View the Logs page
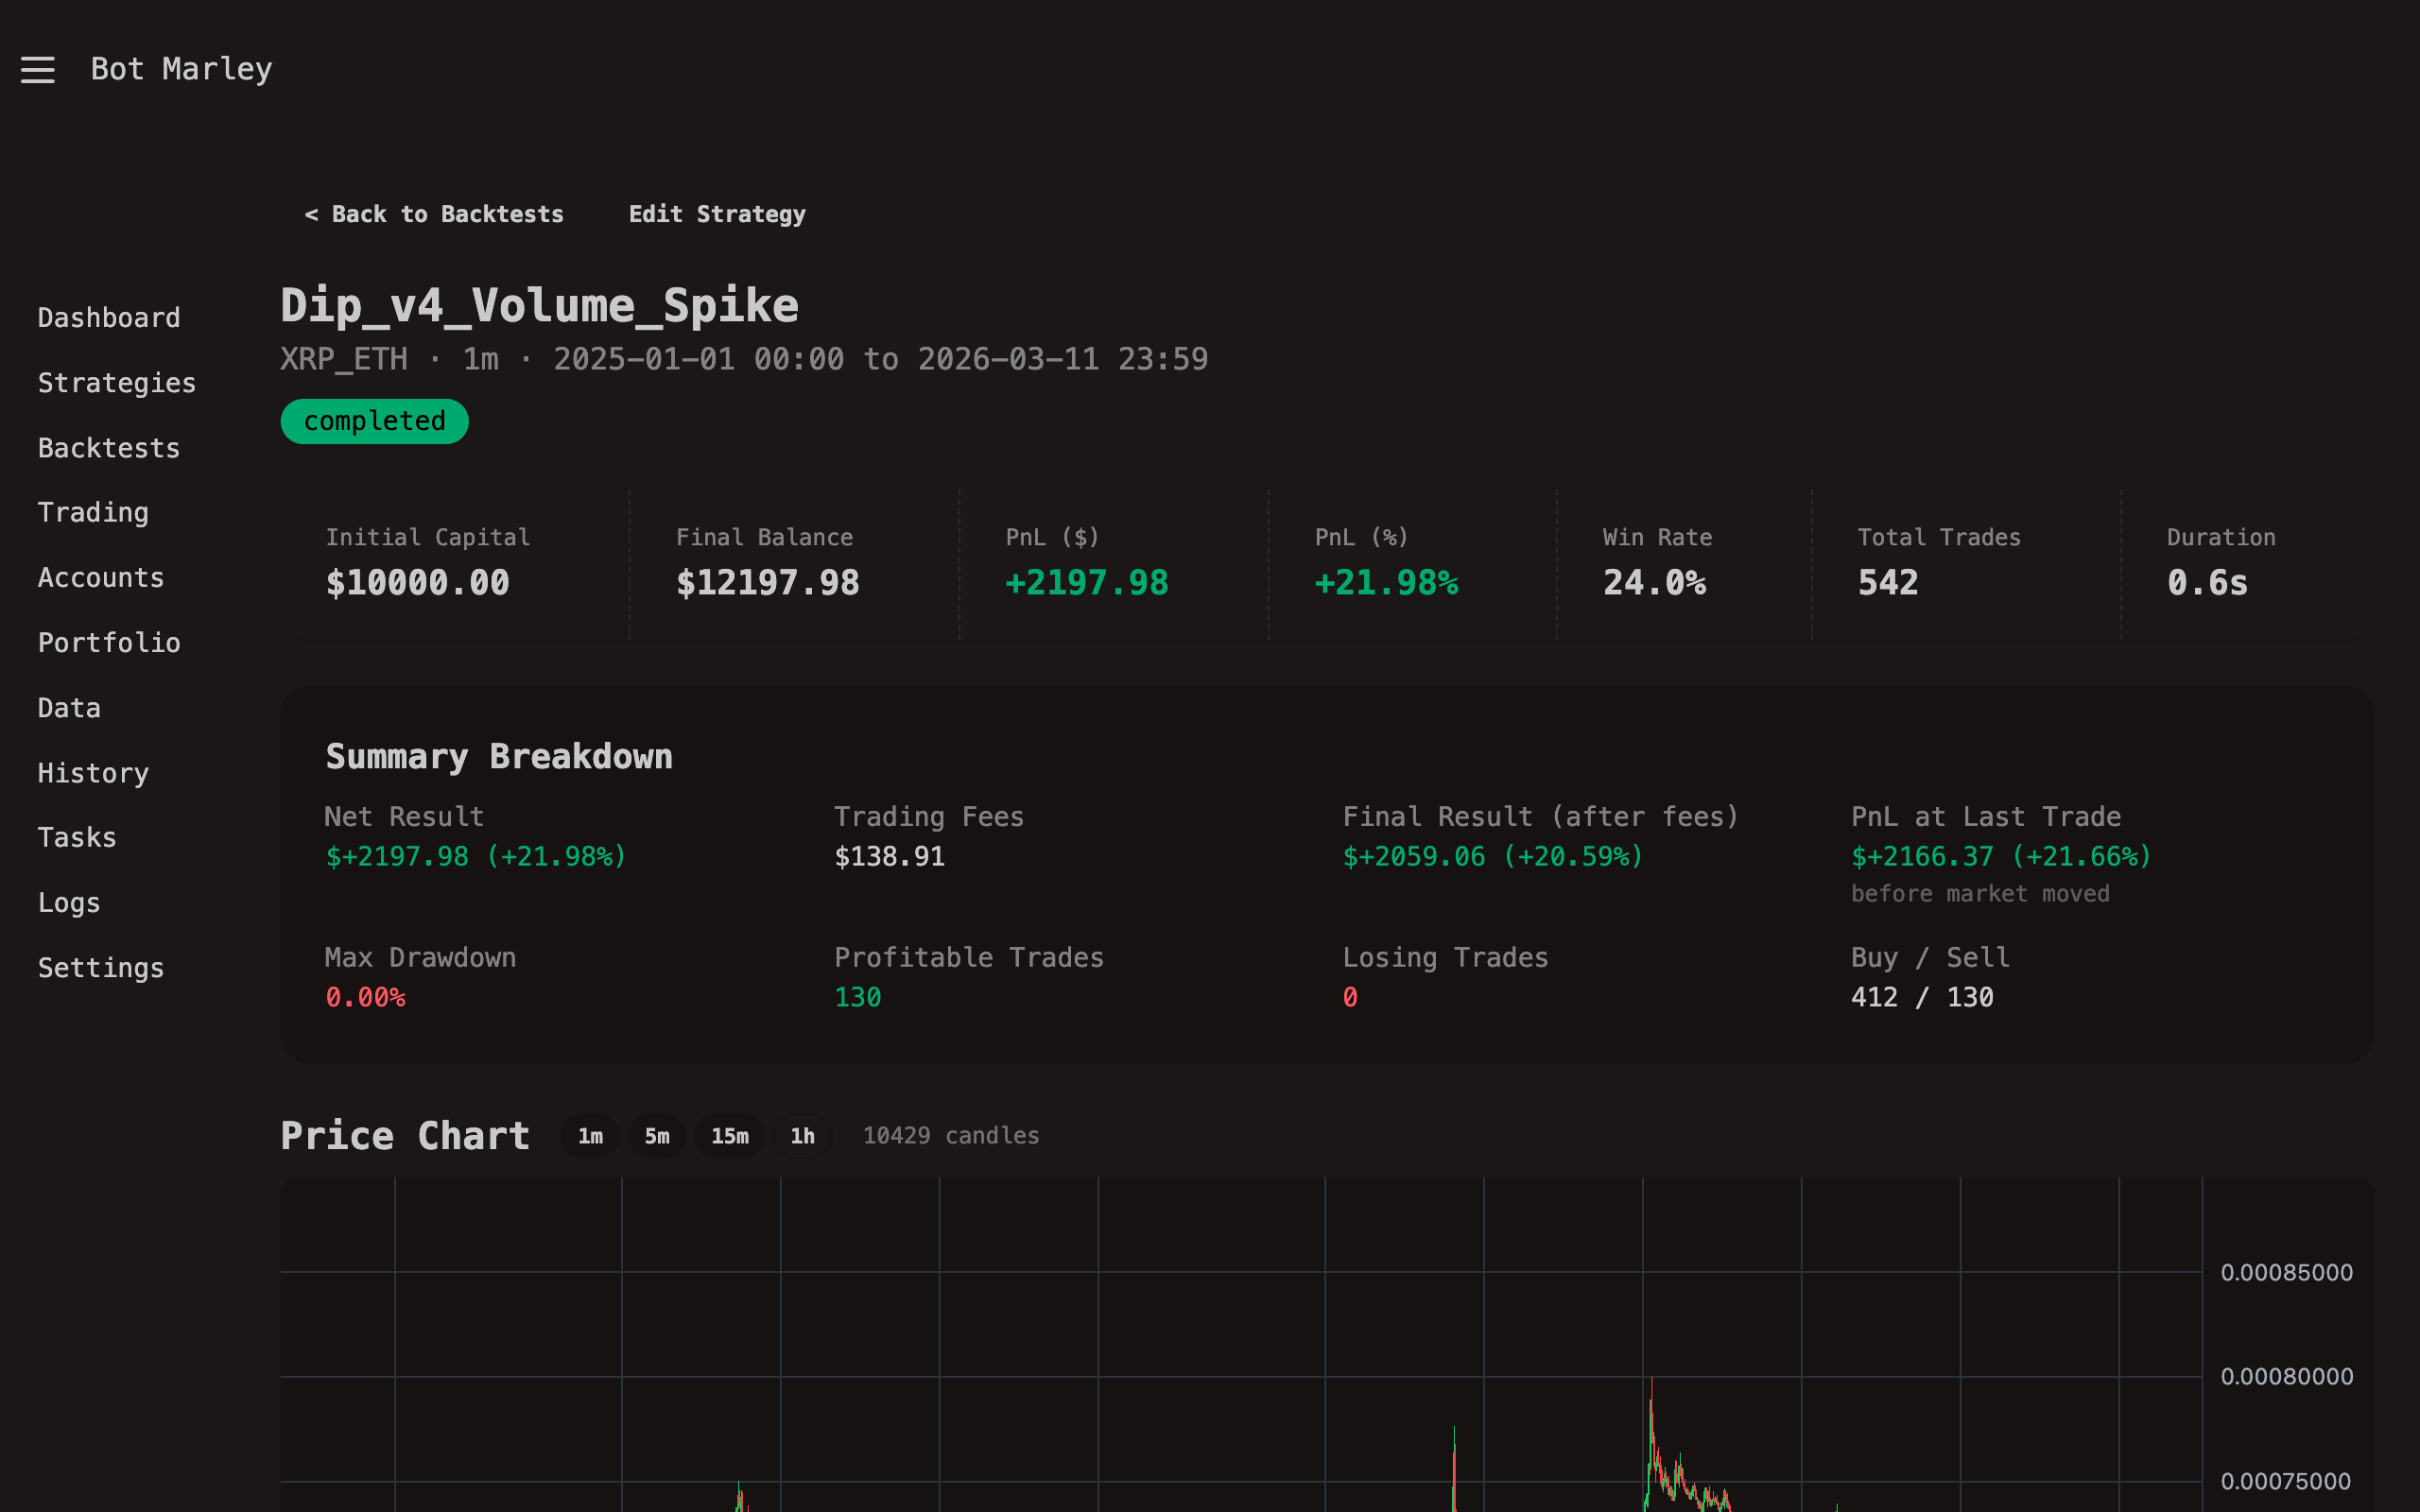This screenshot has height=1512, width=2420. pyautogui.click(x=68, y=902)
